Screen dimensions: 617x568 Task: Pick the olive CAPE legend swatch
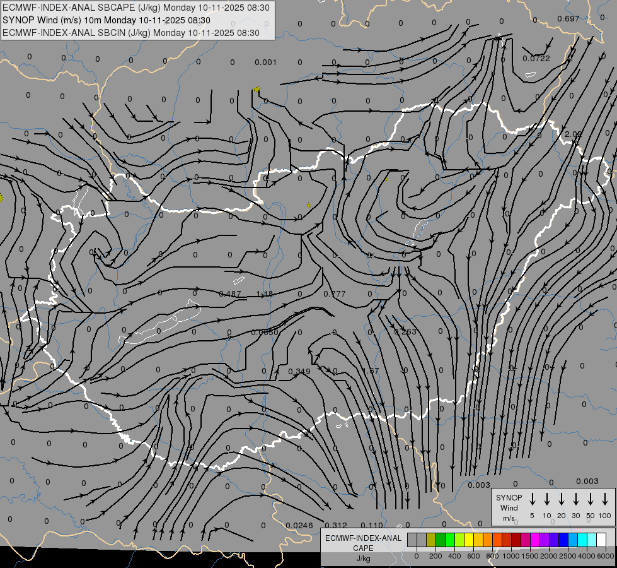pyautogui.click(x=431, y=540)
